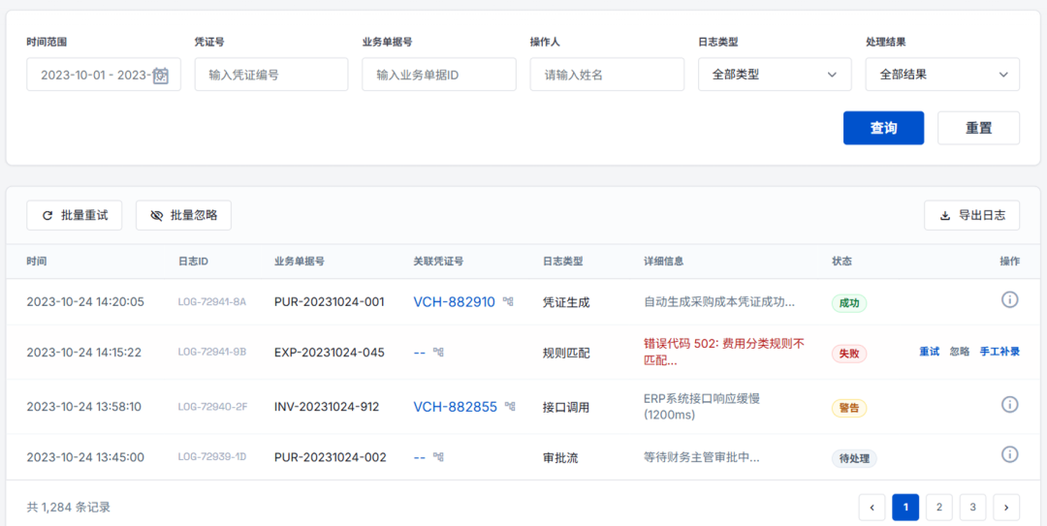The height and width of the screenshot is (526, 1047).
Task: Click the 状态 column header
Action: (x=841, y=261)
